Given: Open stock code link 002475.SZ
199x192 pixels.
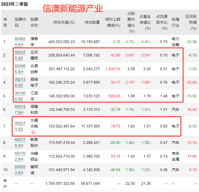Looking at the screenshot, I should click(20, 55).
